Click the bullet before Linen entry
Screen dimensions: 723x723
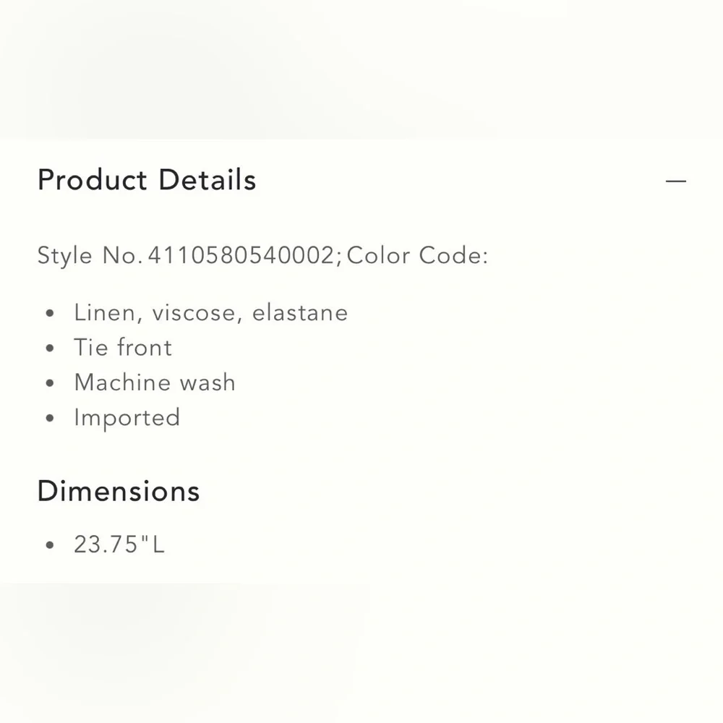tap(50, 314)
